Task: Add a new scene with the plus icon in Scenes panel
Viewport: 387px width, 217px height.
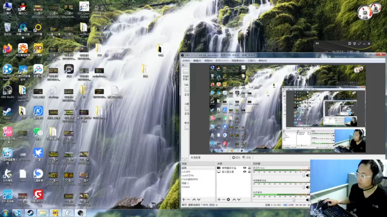Action: coord(184,200)
